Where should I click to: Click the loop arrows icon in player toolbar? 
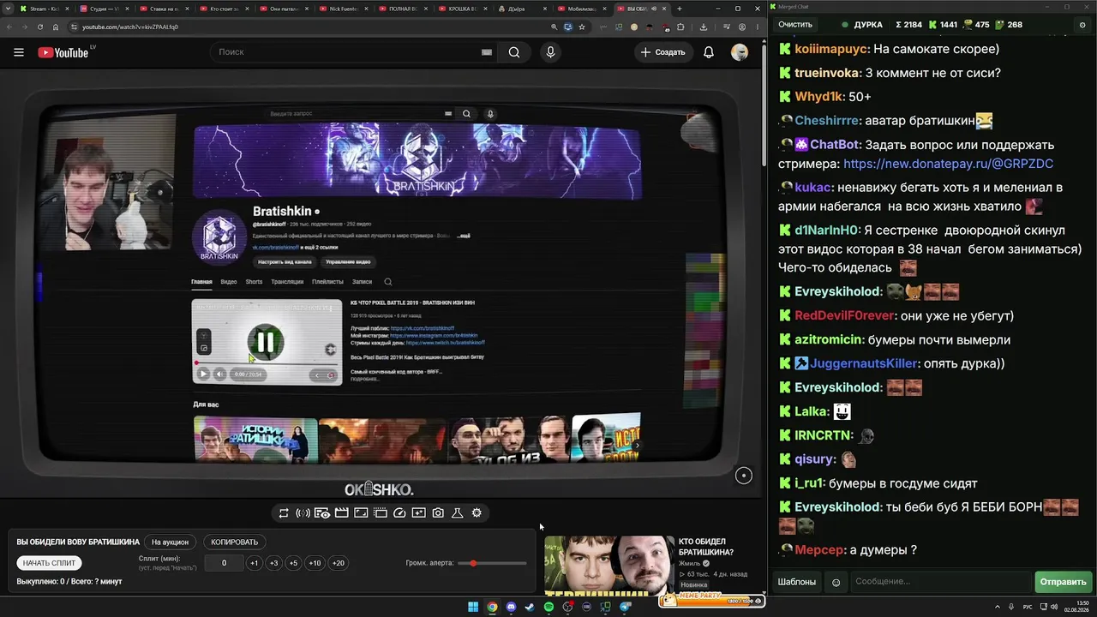tap(284, 513)
